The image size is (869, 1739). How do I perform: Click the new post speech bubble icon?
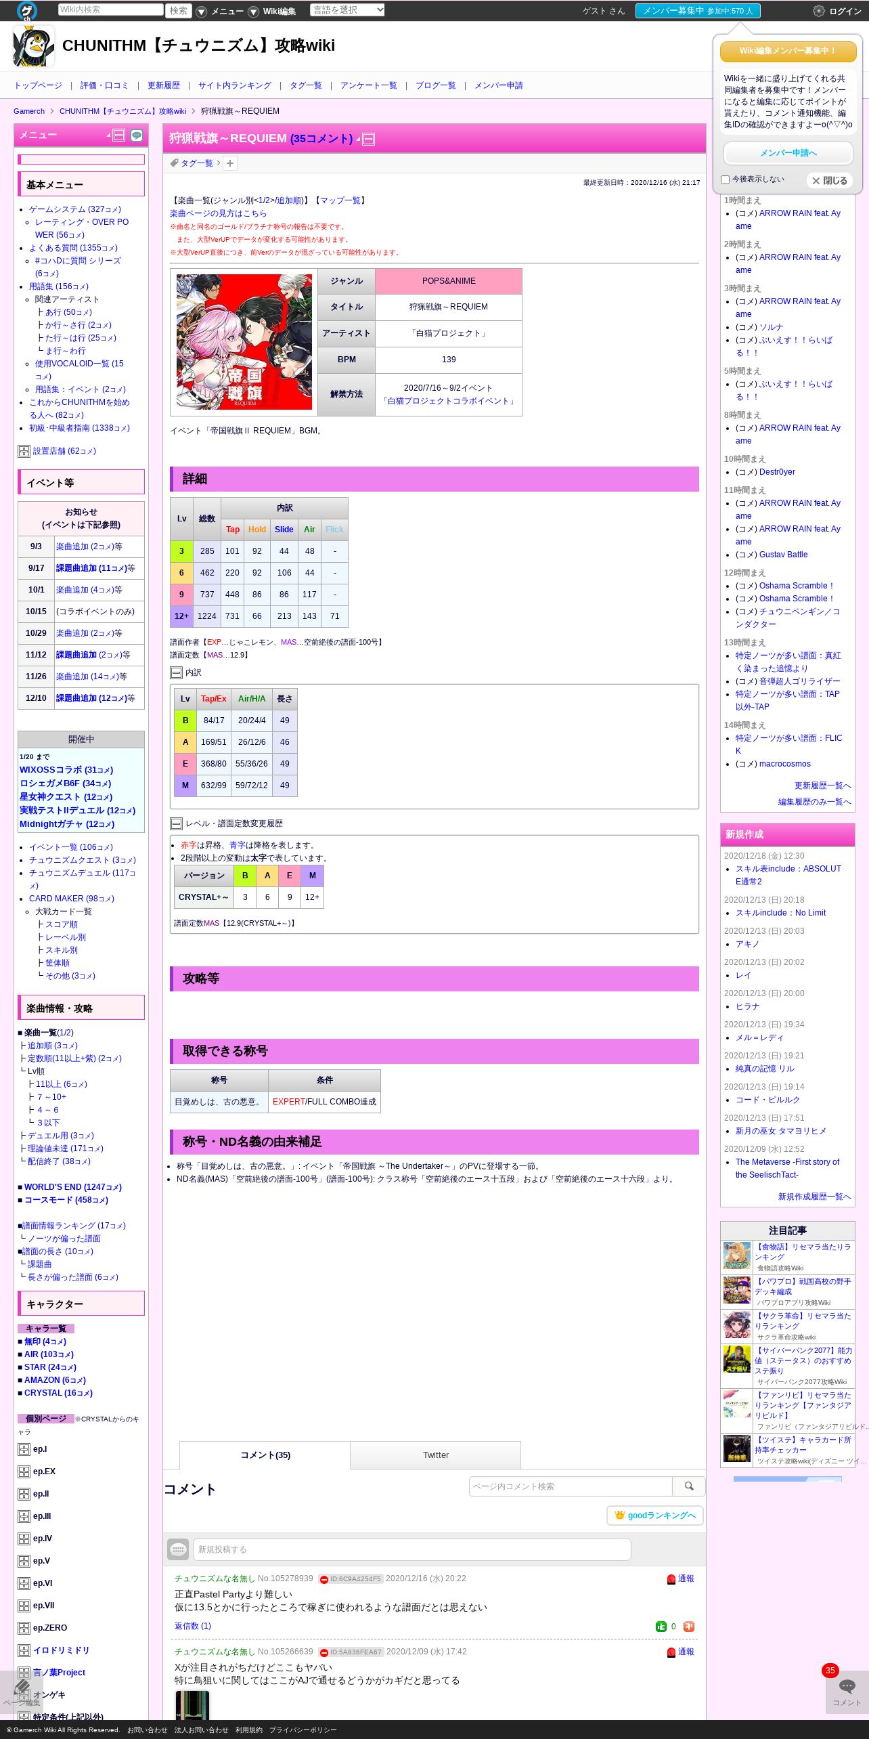pyautogui.click(x=178, y=1549)
